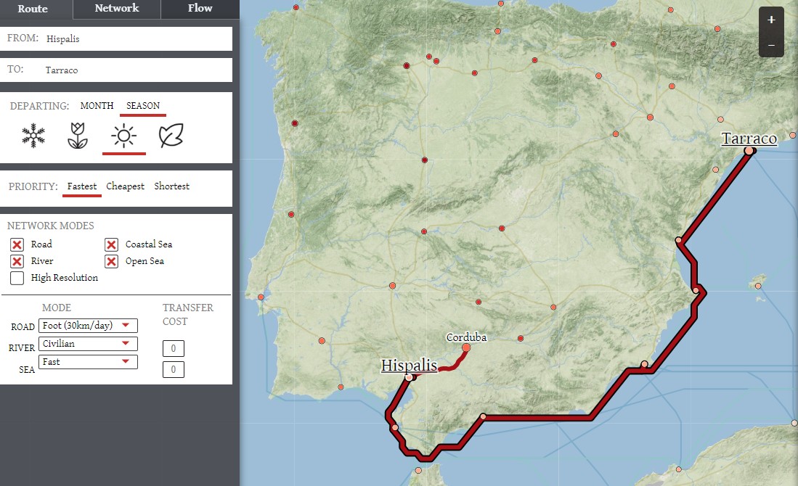Click the river transfer cost input box
This screenshot has height=486, width=798.
pos(174,349)
